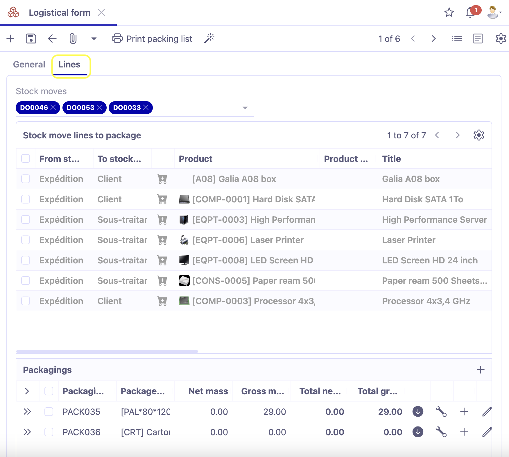This screenshot has height=457, width=509.
Task: Open the Stock moves dropdown arrow
Action: (245, 108)
